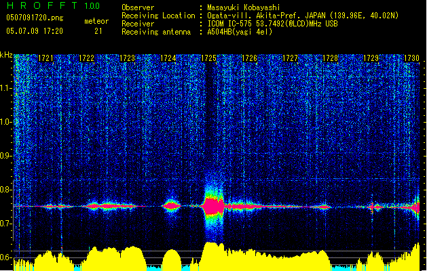This screenshot has width=427, height=271.
Task: Click the 1.0 kHz axis label
Action: coord(6,122)
